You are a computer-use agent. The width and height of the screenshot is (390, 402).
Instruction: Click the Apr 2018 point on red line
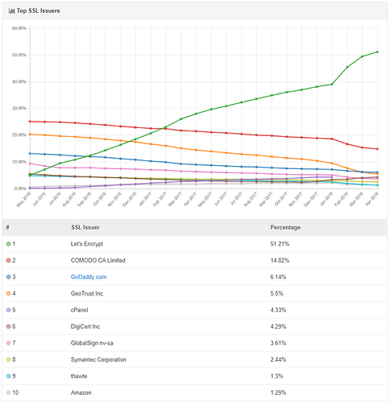tap(377, 149)
